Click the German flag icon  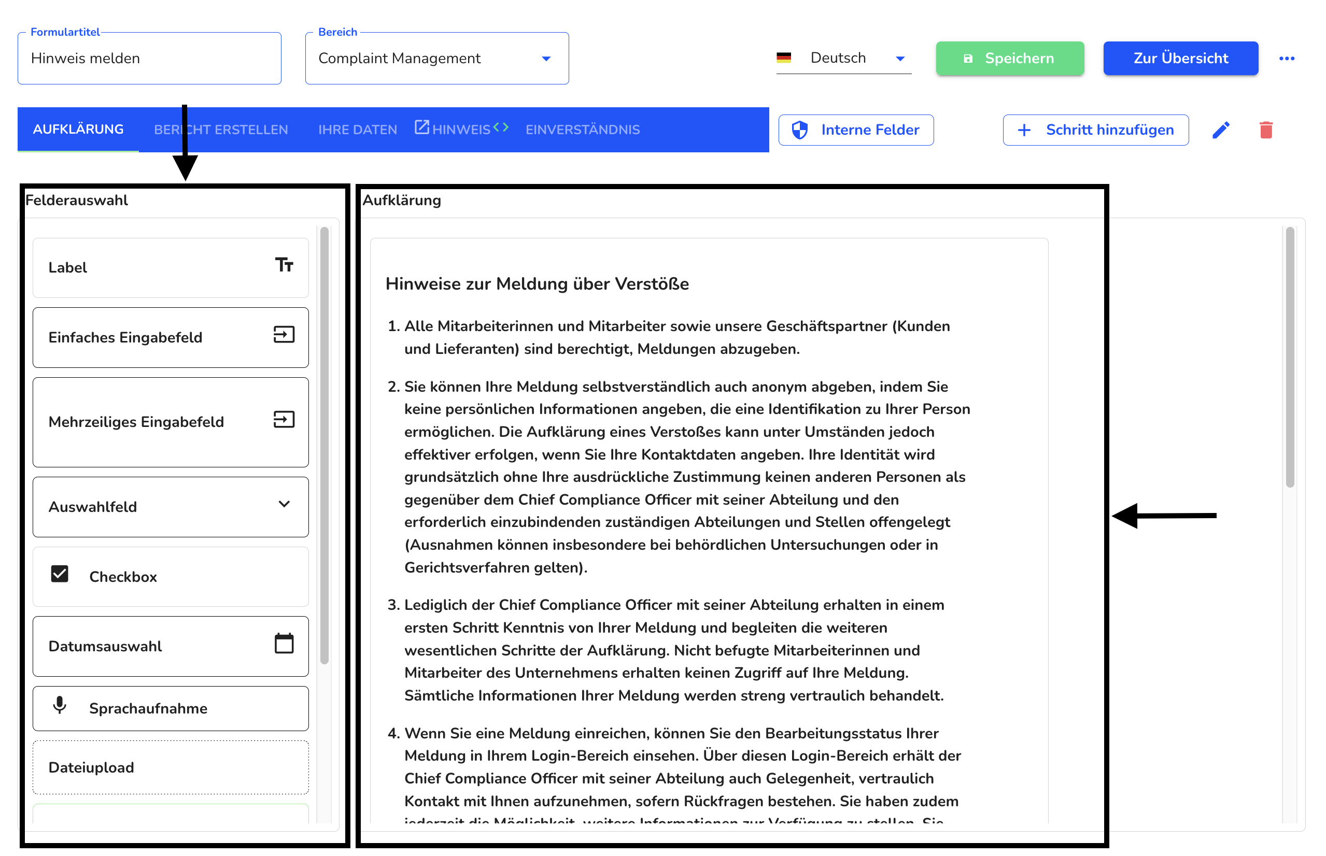point(783,58)
